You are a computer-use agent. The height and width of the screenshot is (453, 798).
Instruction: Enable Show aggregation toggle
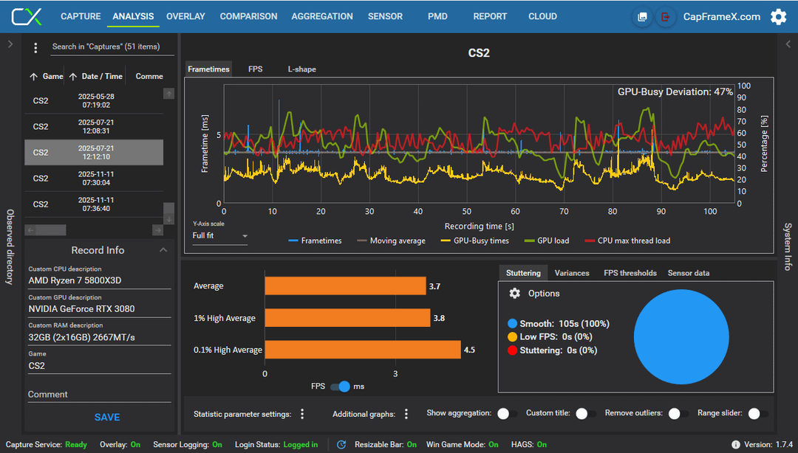508,413
